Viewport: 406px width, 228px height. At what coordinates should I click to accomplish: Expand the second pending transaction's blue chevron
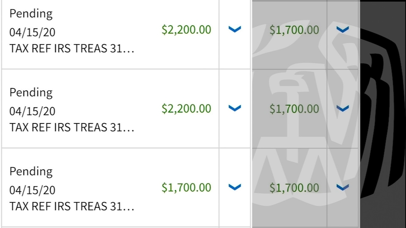(235, 108)
